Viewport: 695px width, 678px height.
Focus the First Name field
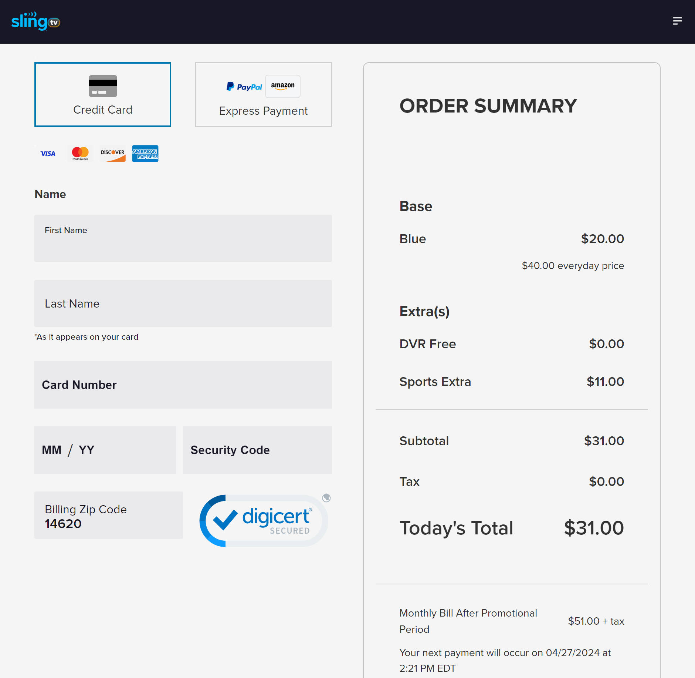coord(183,238)
